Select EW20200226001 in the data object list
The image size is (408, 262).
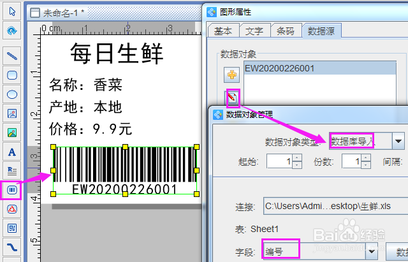(320, 68)
